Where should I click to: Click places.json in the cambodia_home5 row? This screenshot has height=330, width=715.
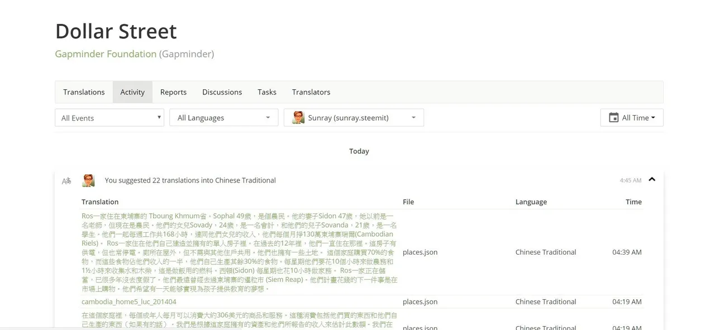point(420,302)
